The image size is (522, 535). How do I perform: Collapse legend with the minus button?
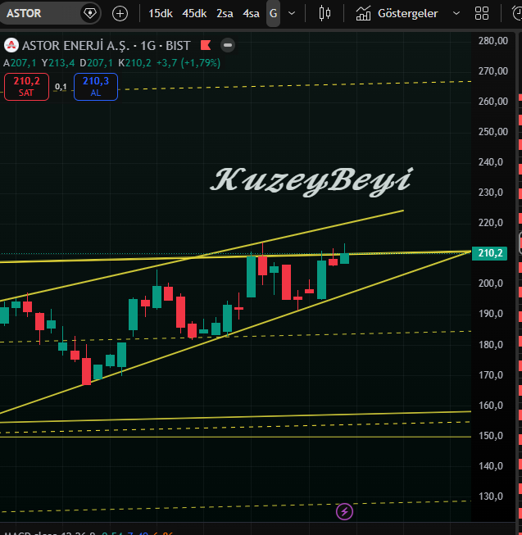pyautogui.click(x=228, y=45)
